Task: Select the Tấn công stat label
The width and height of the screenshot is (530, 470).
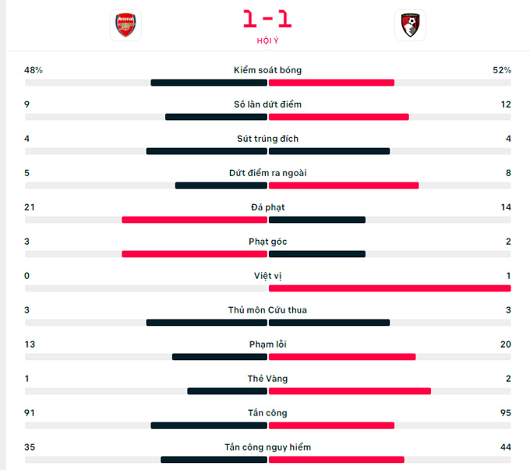Action: coord(267,413)
